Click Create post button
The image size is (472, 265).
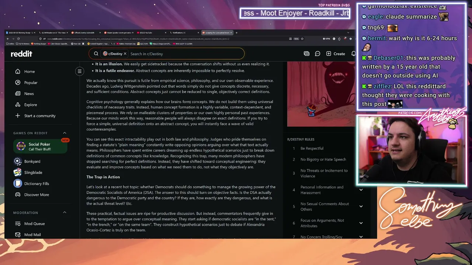(x=336, y=54)
